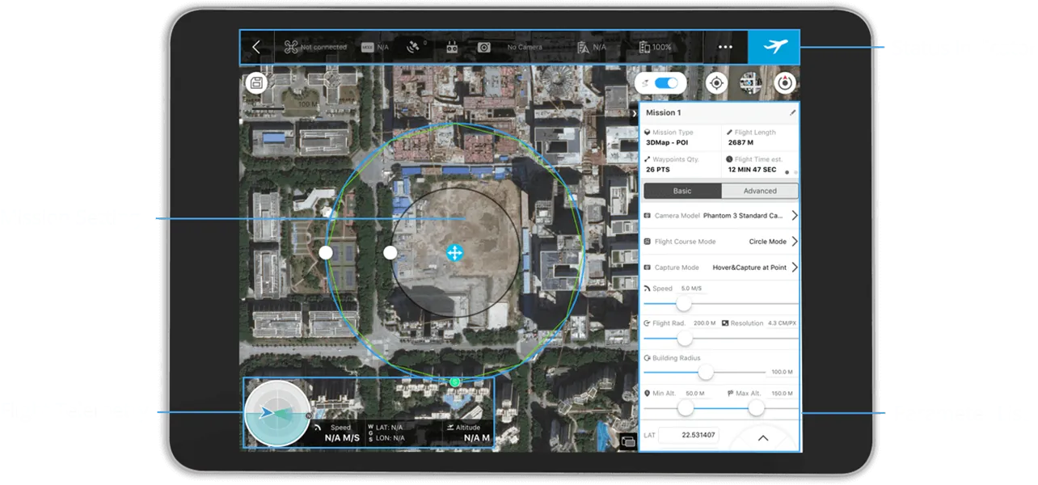Viewport: 1038px width, 485px height.
Task: Expand the Flight Course Mode options
Action: (x=794, y=242)
